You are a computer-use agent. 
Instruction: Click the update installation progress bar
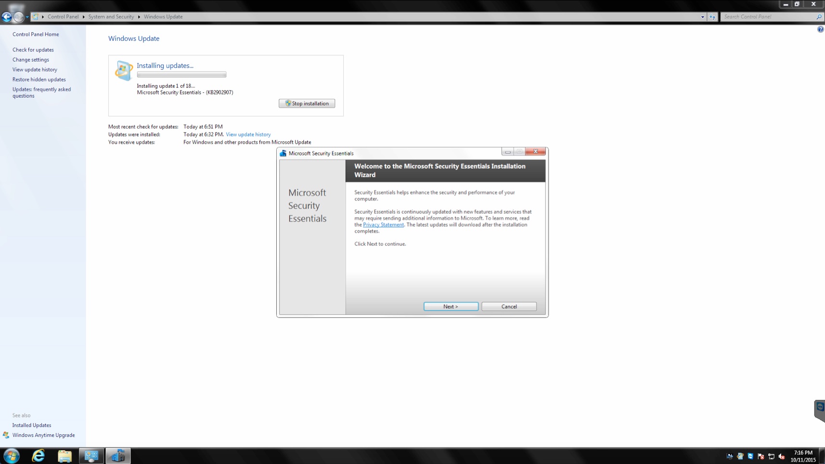(181, 75)
